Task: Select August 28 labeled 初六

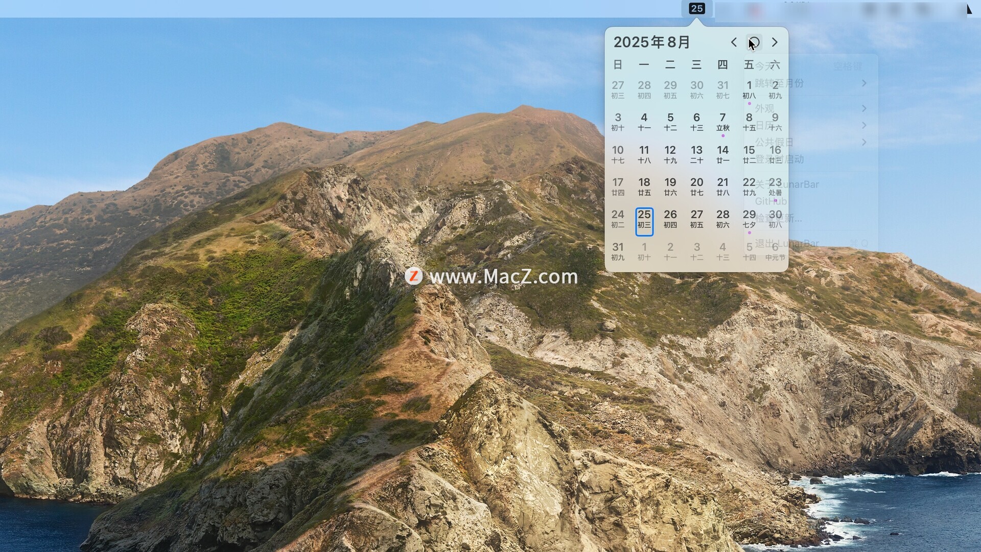Action: pos(722,220)
